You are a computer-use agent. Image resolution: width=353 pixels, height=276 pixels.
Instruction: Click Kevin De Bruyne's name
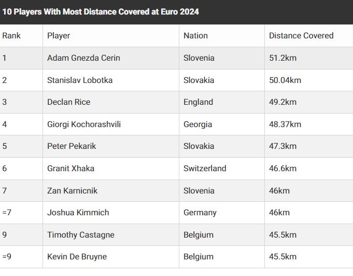[78, 257]
